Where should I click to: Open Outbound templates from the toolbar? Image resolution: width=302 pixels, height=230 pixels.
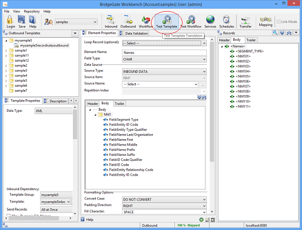pyautogui.click(x=128, y=21)
